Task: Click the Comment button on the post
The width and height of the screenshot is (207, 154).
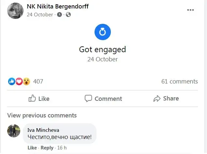Action: pyautogui.click(x=103, y=99)
